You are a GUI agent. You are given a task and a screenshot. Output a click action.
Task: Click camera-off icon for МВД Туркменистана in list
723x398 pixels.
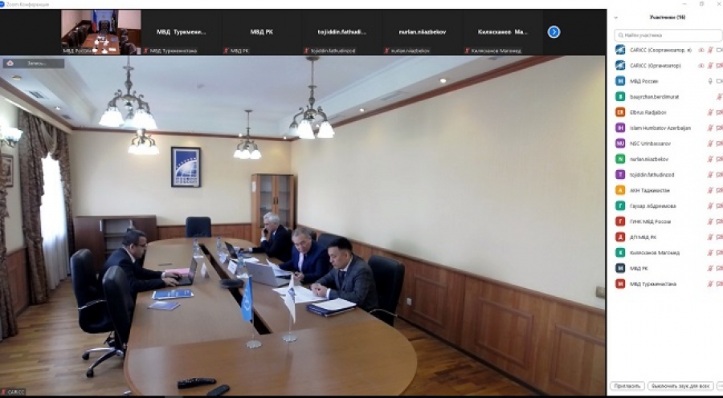[719, 283]
